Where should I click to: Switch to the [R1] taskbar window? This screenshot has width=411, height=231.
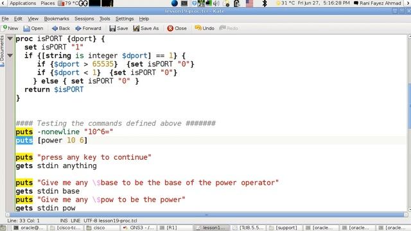pyautogui.click(x=175, y=228)
